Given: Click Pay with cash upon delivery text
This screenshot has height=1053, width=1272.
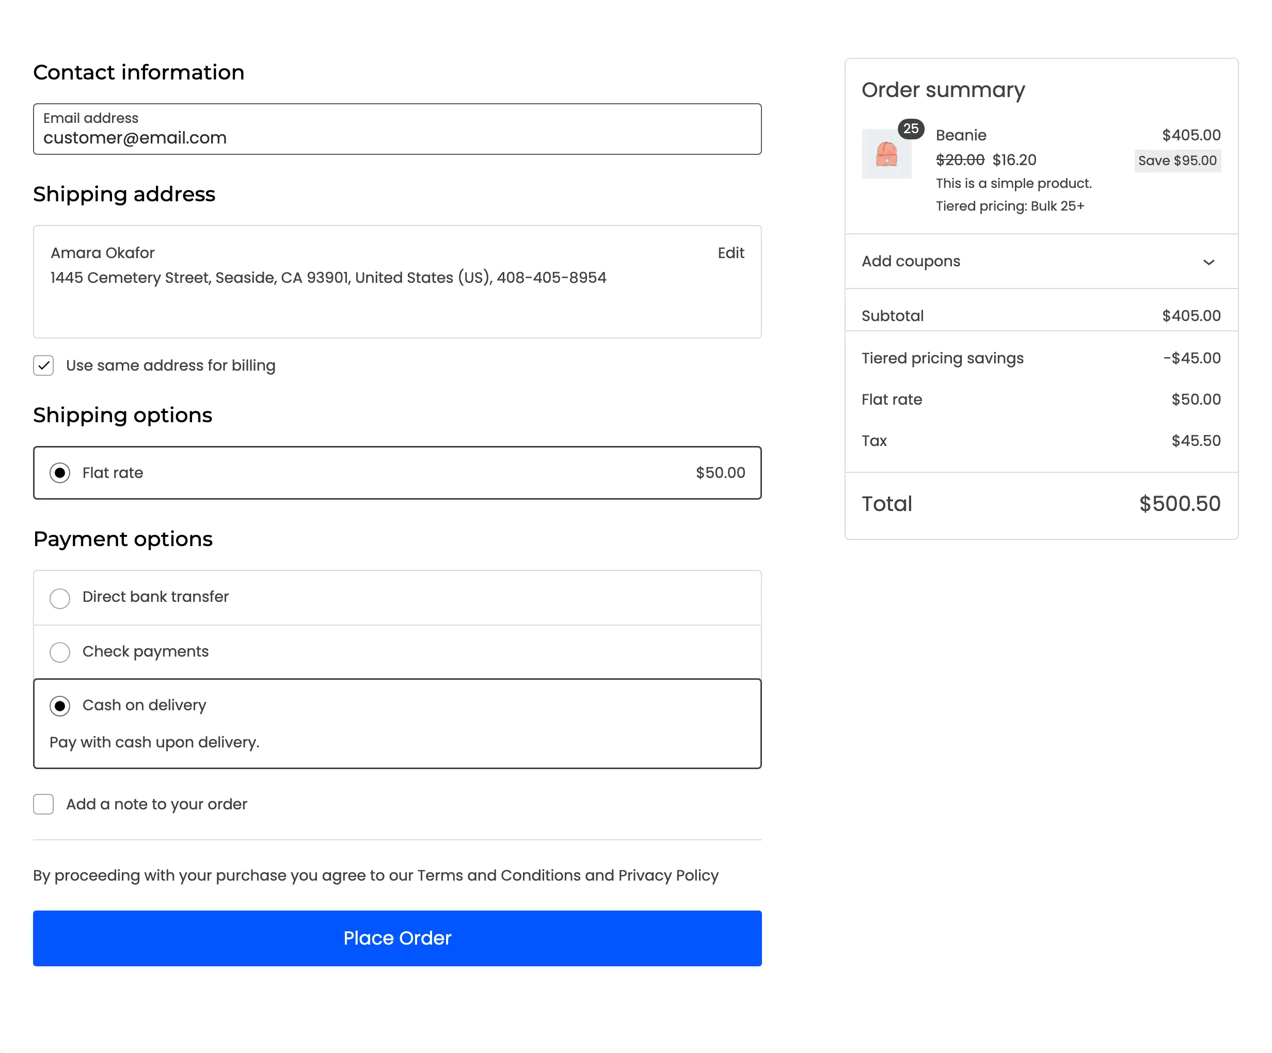Looking at the screenshot, I should 154,742.
